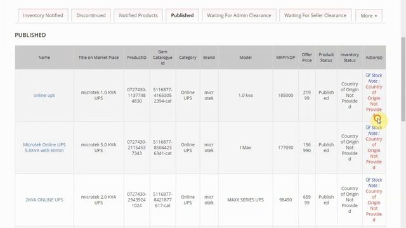Click the PUBLISHED section heading
The width and height of the screenshot is (406, 228).
point(30,35)
